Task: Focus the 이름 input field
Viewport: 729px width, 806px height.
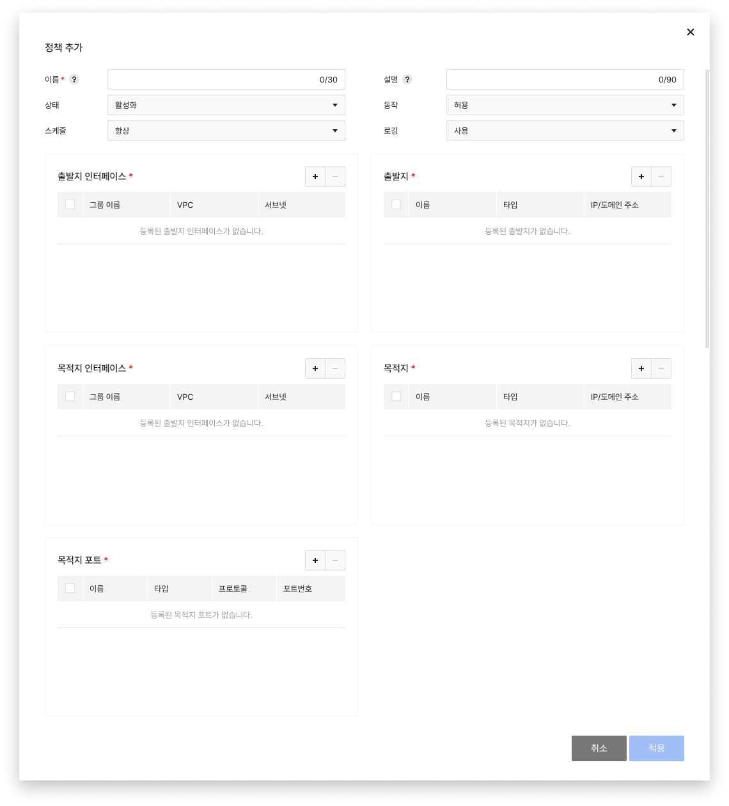Action: point(226,79)
